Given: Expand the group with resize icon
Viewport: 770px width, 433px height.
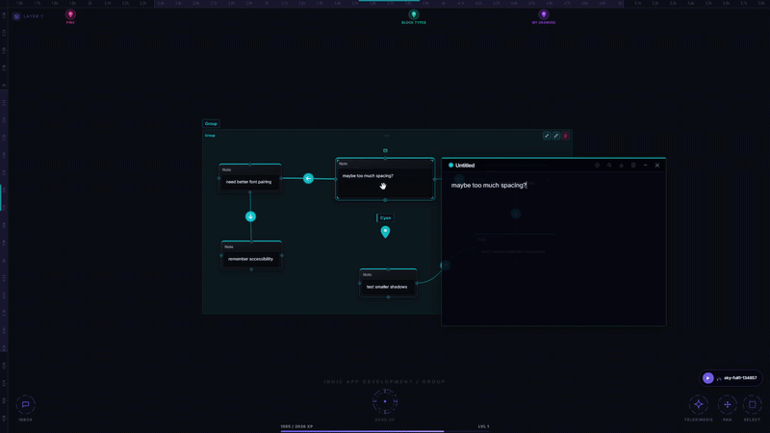Looking at the screenshot, I should [547, 136].
